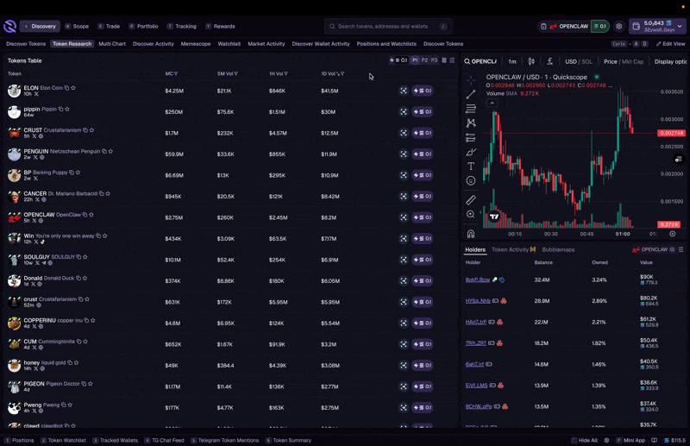The height and width of the screenshot is (446, 690).
Task: Open the 1m chart interval dropdown
Action: coord(512,61)
